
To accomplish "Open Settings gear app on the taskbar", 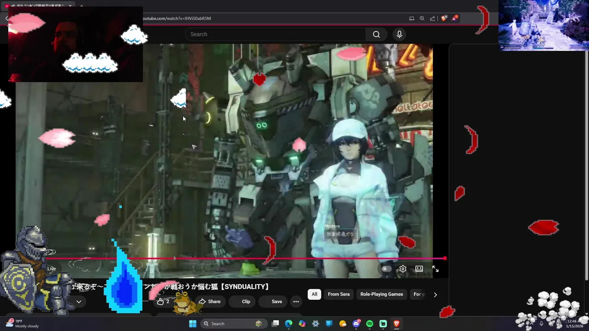I will coord(316,324).
